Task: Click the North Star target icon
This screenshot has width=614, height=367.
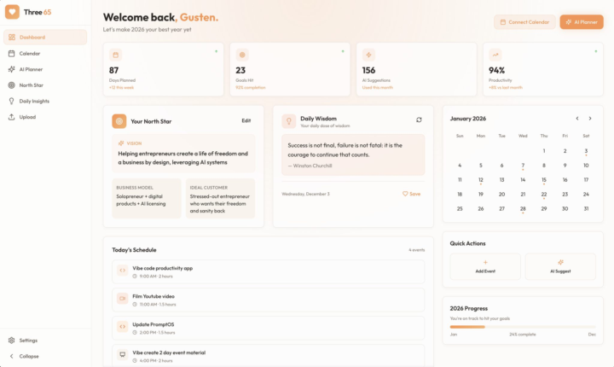Action: (119, 121)
